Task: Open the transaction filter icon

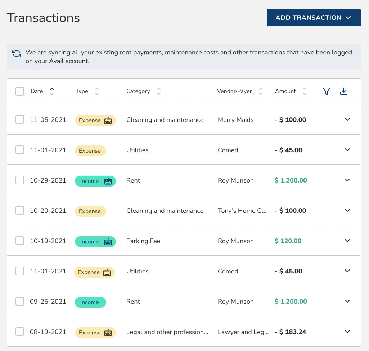Action: (326, 91)
